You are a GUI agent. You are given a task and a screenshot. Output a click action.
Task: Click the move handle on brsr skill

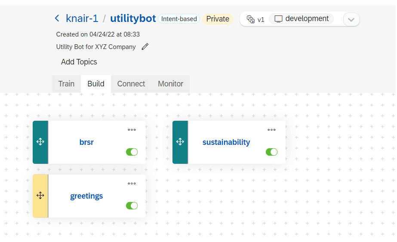coord(40,142)
